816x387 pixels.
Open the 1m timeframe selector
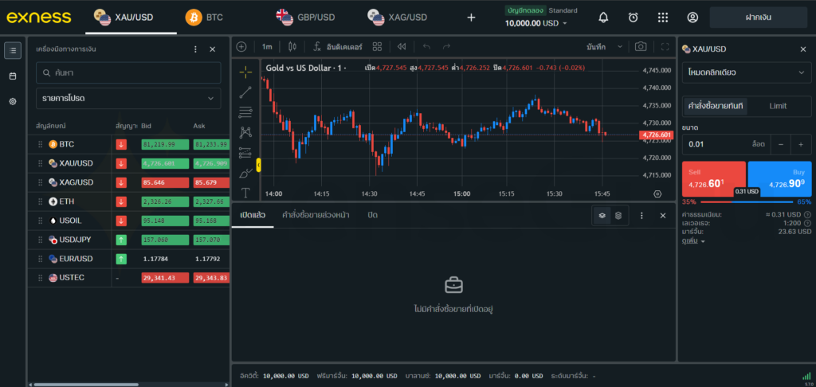[267, 47]
